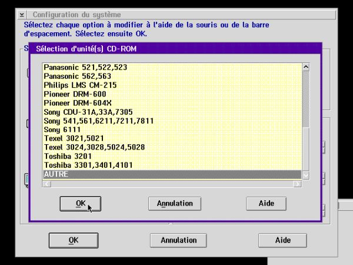Screen dimensions: 353x265
Task: Select Toshiba 3301,3401,4101
Action: click(x=172, y=165)
